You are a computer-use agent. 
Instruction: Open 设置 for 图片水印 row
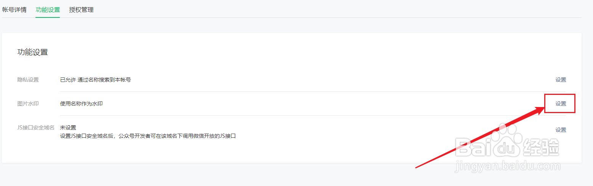(561, 104)
